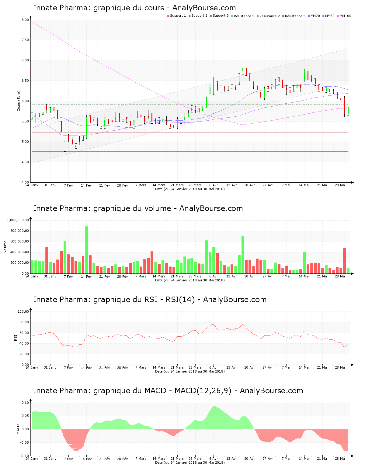Select the 'Résistance 3' legend entry
Screen dimensions: 365x471
pyautogui.click(x=294, y=16)
